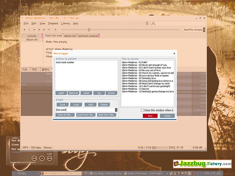Viewport: 235px width, 176px height.
Task: Click the Clear actions button
Action: [86, 93]
